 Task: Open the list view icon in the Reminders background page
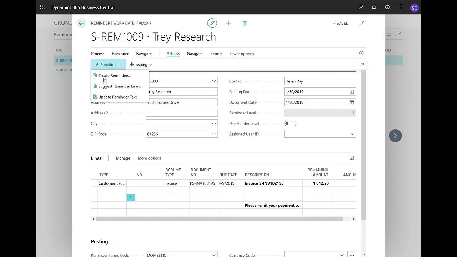(389, 34)
